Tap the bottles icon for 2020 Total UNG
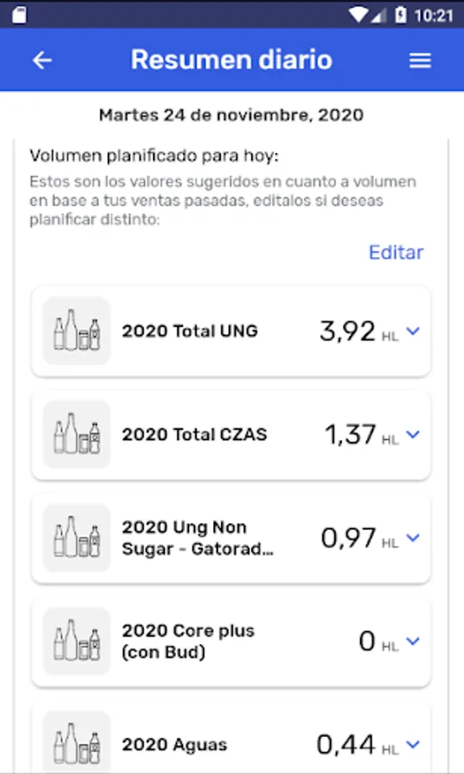The image size is (464, 774). [x=76, y=331]
